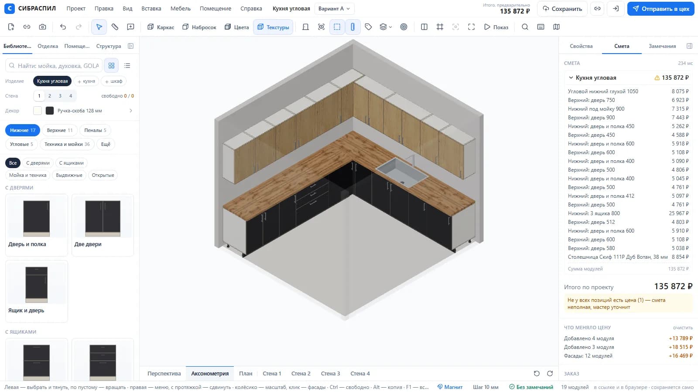Toggle the Текстуры render mode
Image resolution: width=698 pixels, height=392 pixels.
[x=273, y=27]
